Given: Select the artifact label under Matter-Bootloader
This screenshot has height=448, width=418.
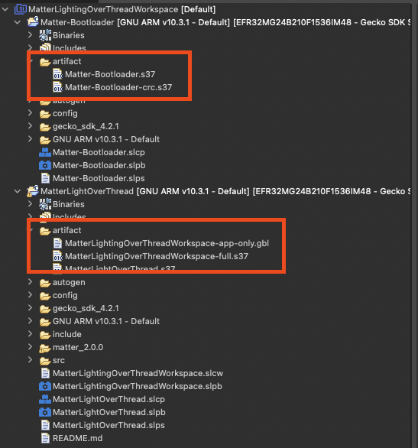Looking at the screenshot, I should (67, 61).
